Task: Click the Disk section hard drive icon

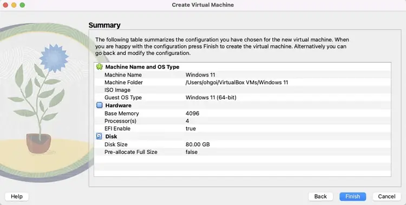Action: (x=99, y=136)
